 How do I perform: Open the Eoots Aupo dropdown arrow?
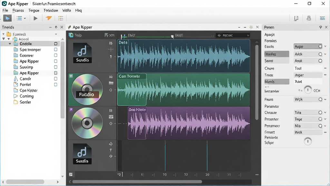pos(325,46)
